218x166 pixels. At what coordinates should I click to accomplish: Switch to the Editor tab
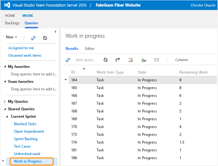(x=90, y=49)
